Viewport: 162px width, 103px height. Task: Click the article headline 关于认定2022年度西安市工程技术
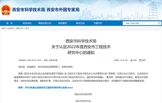pos(81,47)
